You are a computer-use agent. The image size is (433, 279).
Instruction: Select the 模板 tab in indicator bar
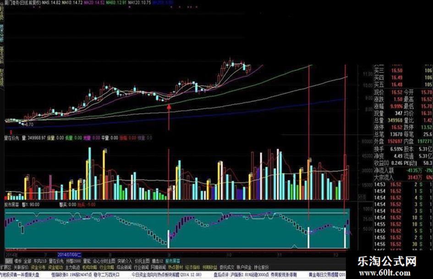(x=18, y=261)
